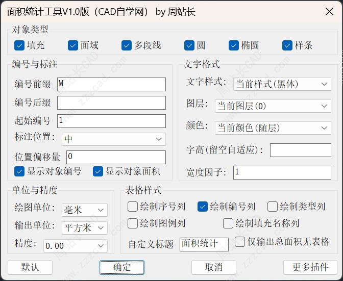
Task: Toggle the 面域 checkbox
Action: (x=73, y=45)
